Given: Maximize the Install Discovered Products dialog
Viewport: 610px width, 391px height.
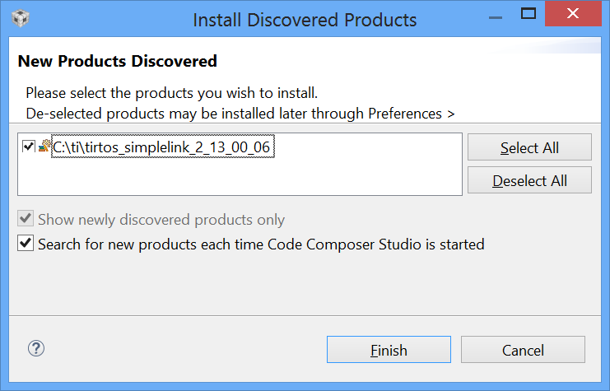Looking at the screenshot, I should click(529, 15).
